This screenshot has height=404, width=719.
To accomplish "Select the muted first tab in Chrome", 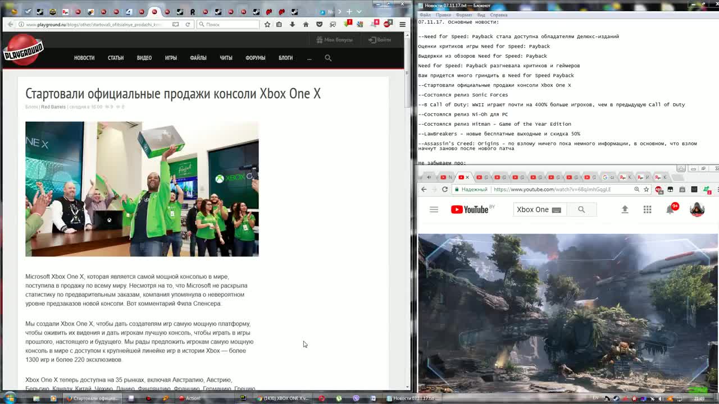I will 429,177.
